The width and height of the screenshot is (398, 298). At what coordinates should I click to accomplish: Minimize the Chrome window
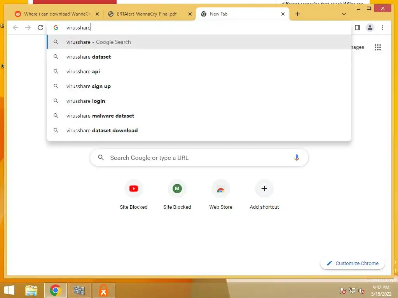pyautogui.click(x=358, y=9)
